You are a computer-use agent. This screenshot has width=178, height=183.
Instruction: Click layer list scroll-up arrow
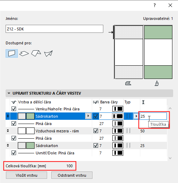pos(170,108)
